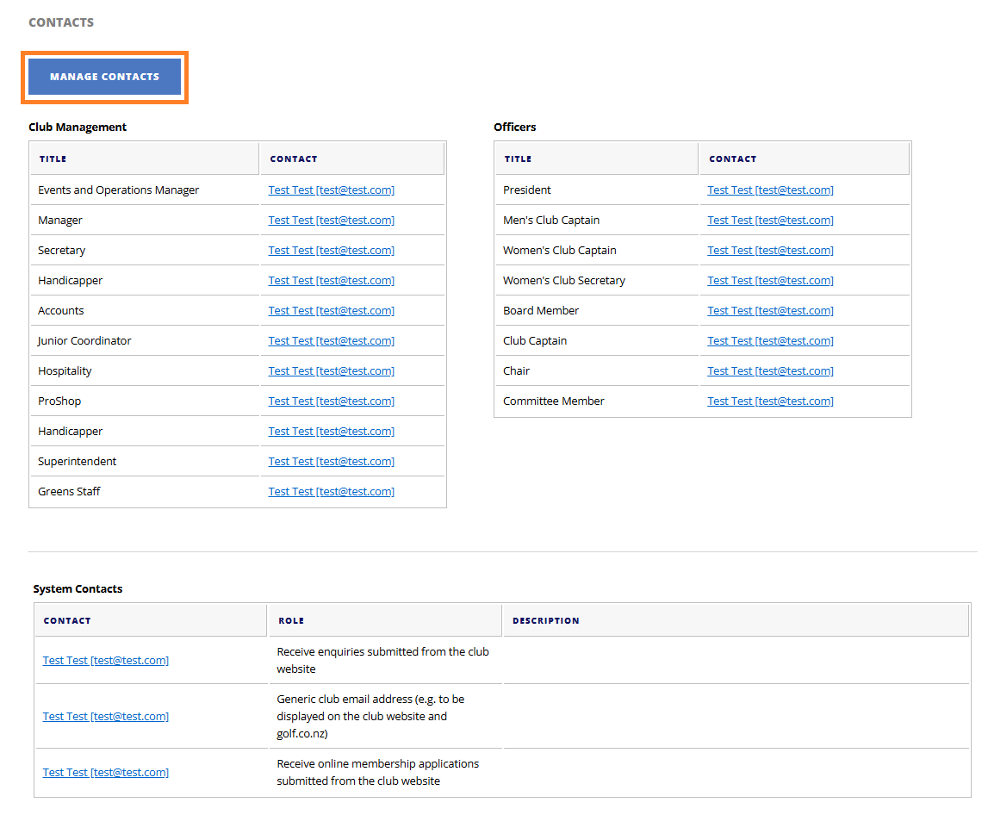Screen dimensions: 988x815
Task: Open the Committee Member contact link
Action: click(x=770, y=401)
